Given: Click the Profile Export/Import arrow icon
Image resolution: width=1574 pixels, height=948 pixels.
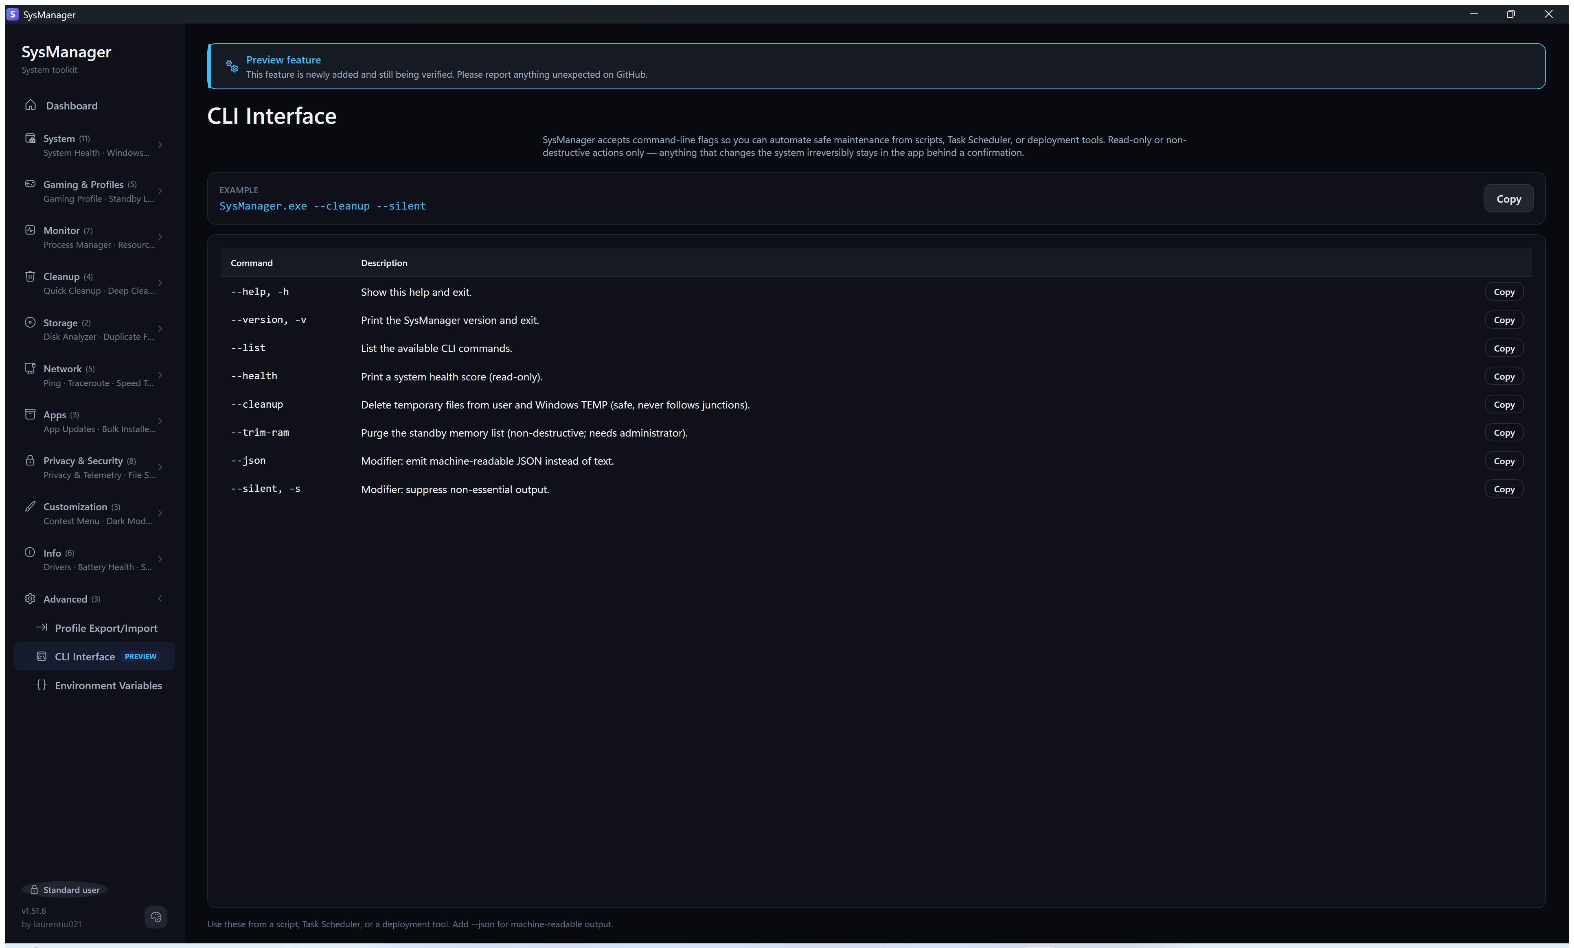Looking at the screenshot, I should coord(42,627).
